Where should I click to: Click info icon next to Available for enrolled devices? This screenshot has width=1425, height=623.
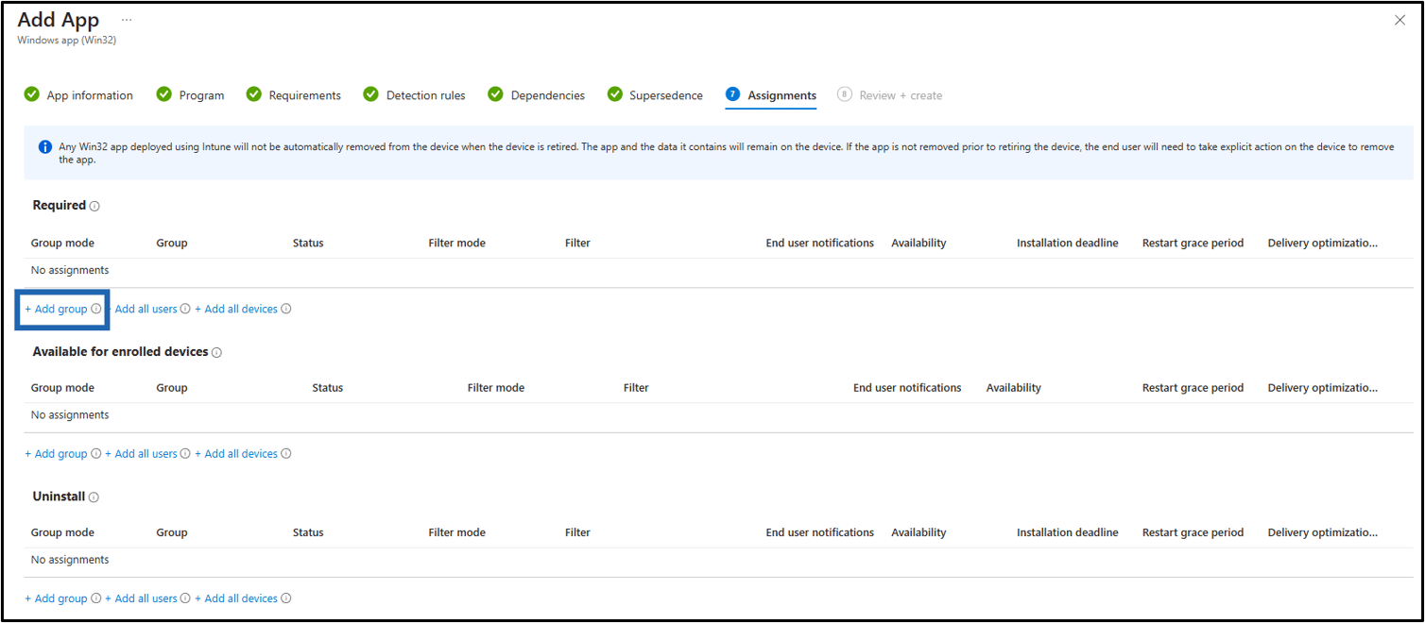pyautogui.click(x=216, y=352)
